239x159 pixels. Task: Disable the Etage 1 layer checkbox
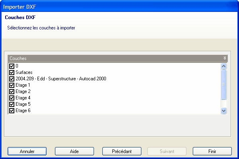tap(12, 85)
